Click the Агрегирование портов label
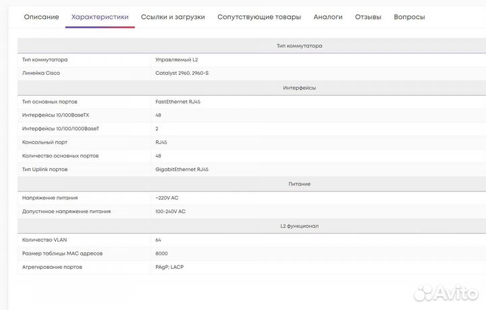486x310 pixels. tap(52, 267)
